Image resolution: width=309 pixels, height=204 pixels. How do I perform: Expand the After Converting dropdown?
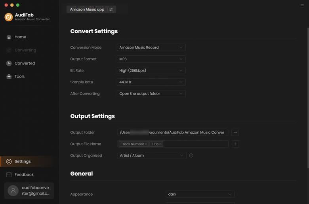pyautogui.click(x=151, y=94)
